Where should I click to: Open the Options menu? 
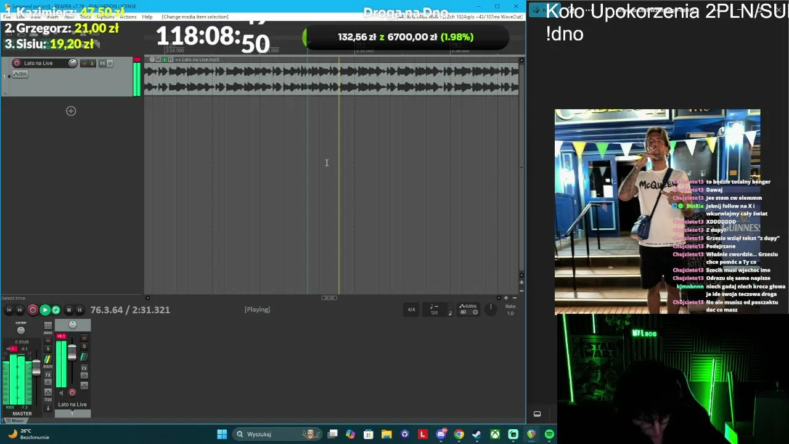pyautogui.click(x=105, y=17)
